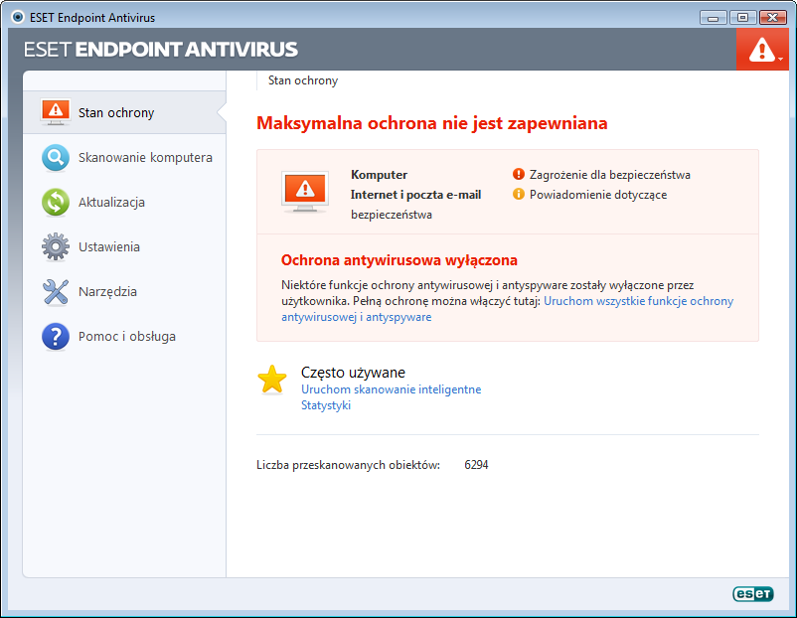Image resolution: width=797 pixels, height=618 pixels.
Task: Click the large warning monitor icon in status panel
Action: pyautogui.click(x=305, y=192)
